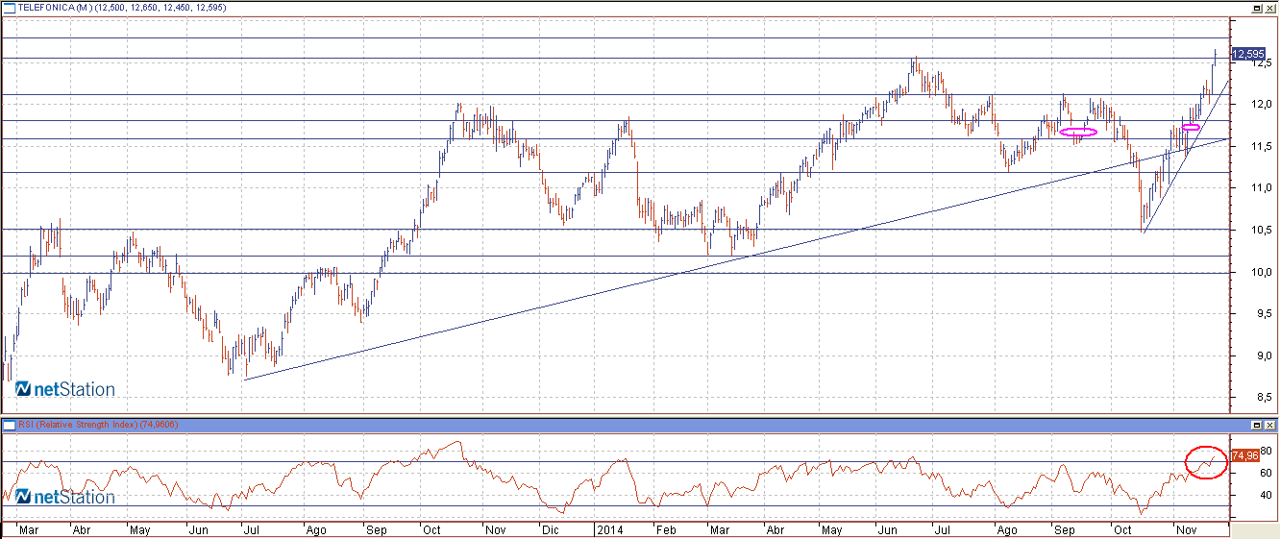Click the 10,0 price axis label
The width and height of the screenshot is (1280, 539).
pyautogui.click(x=1262, y=273)
